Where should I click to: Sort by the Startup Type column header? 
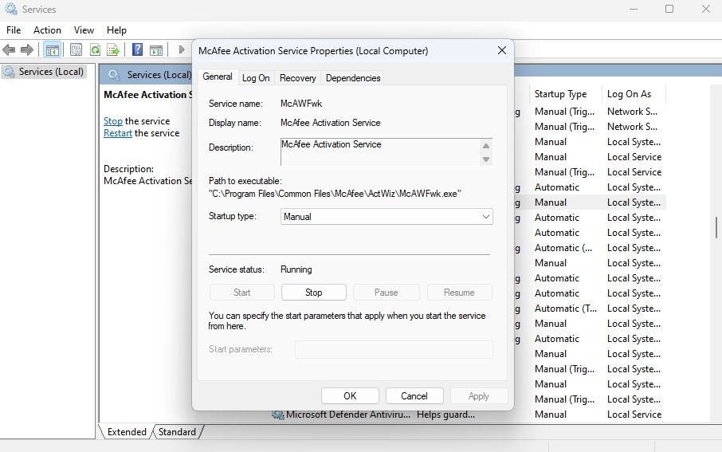coord(560,94)
